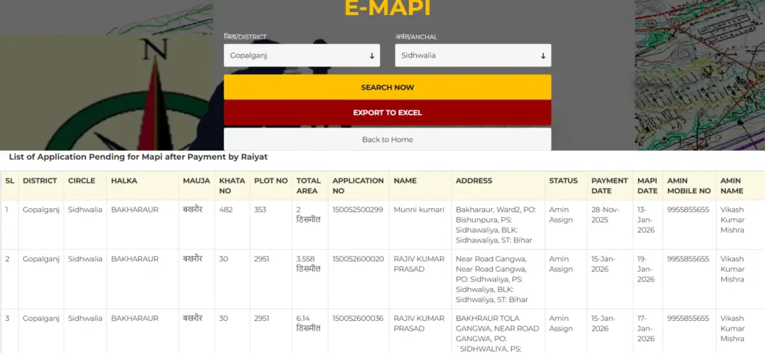Select application number 150052600036

click(358, 319)
